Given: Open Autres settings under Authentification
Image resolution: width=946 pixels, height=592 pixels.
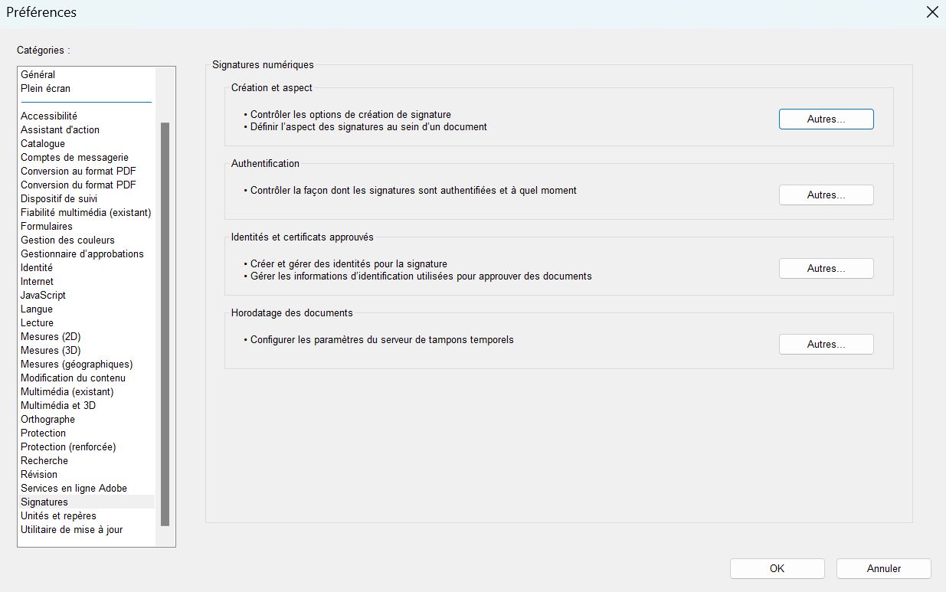Looking at the screenshot, I should coord(826,195).
